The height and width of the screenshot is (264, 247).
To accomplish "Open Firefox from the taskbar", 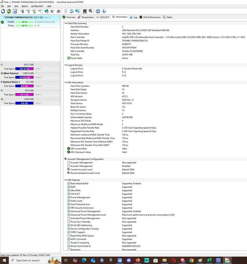I will pos(138,260).
